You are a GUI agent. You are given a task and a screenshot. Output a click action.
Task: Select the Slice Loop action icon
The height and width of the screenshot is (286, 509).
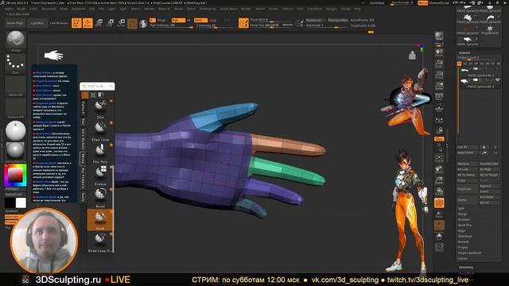coord(100,242)
